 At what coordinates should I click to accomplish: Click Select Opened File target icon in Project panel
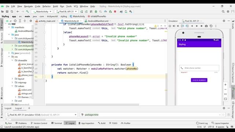[15, 21]
